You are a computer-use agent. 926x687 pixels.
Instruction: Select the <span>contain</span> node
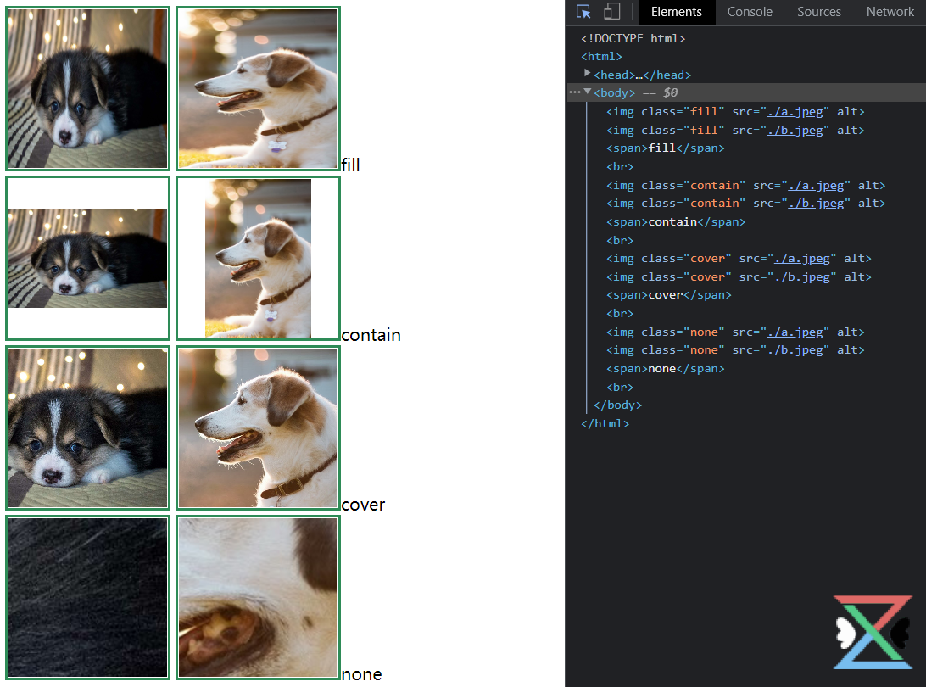(x=676, y=222)
